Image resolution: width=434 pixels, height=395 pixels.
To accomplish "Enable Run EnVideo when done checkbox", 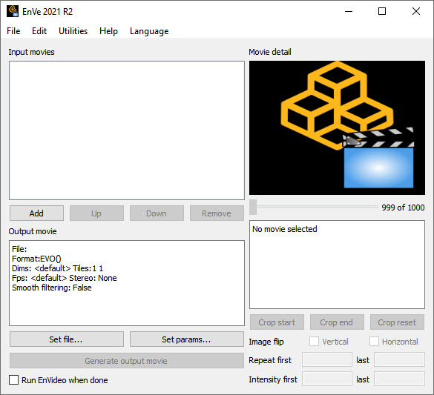I will (x=13, y=379).
